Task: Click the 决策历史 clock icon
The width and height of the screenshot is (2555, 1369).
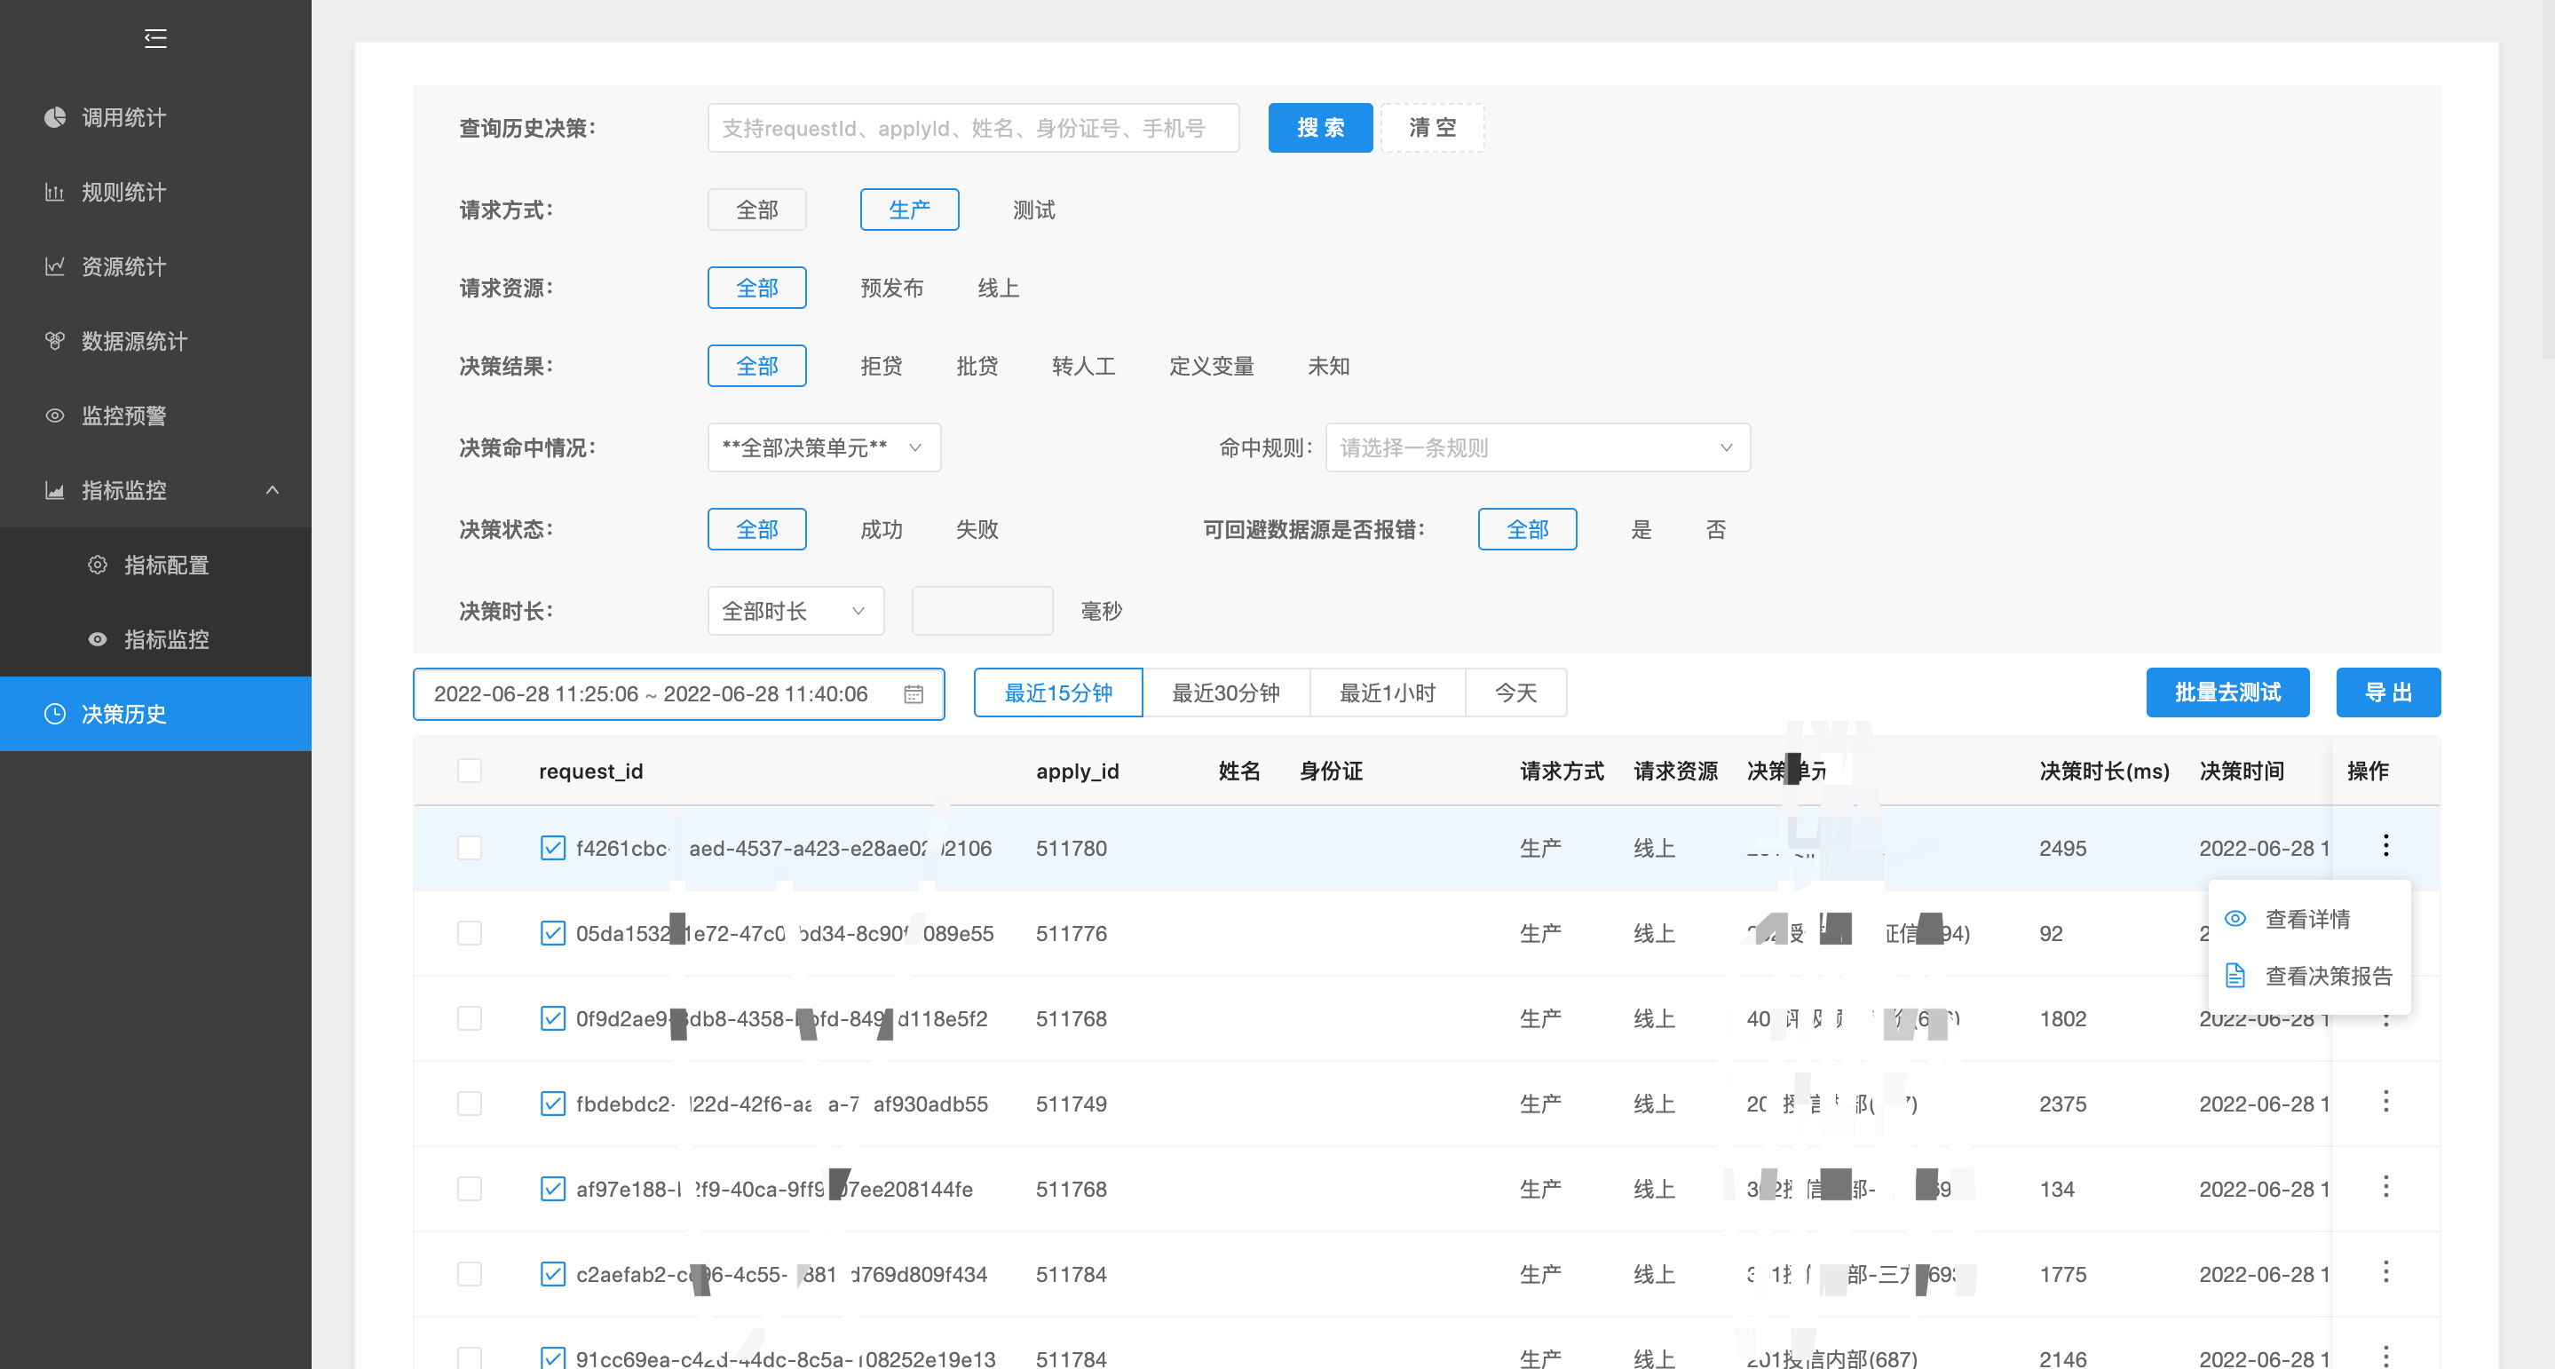Action: [x=54, y=713]
